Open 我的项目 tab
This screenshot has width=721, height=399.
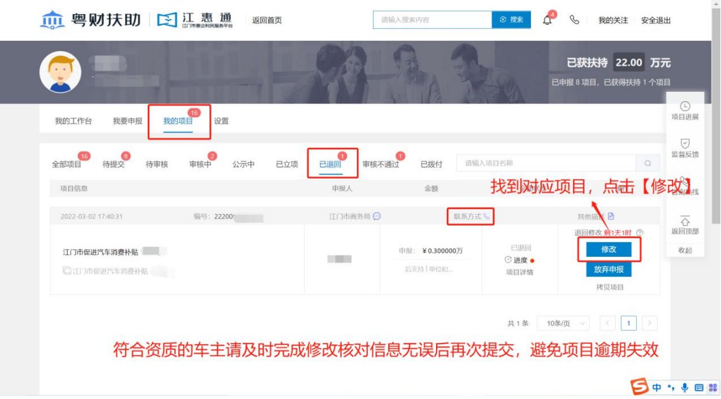tap(178, 121)
